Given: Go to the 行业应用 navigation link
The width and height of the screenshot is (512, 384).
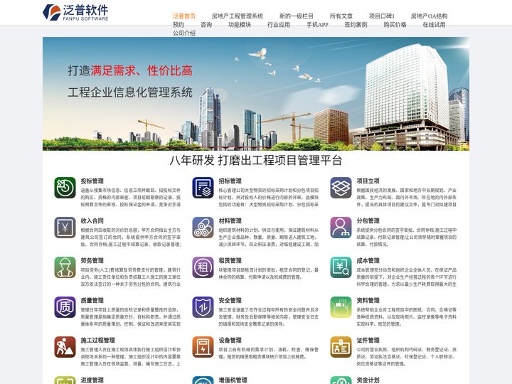Looking at the screenshot, I should click(279, 24).
